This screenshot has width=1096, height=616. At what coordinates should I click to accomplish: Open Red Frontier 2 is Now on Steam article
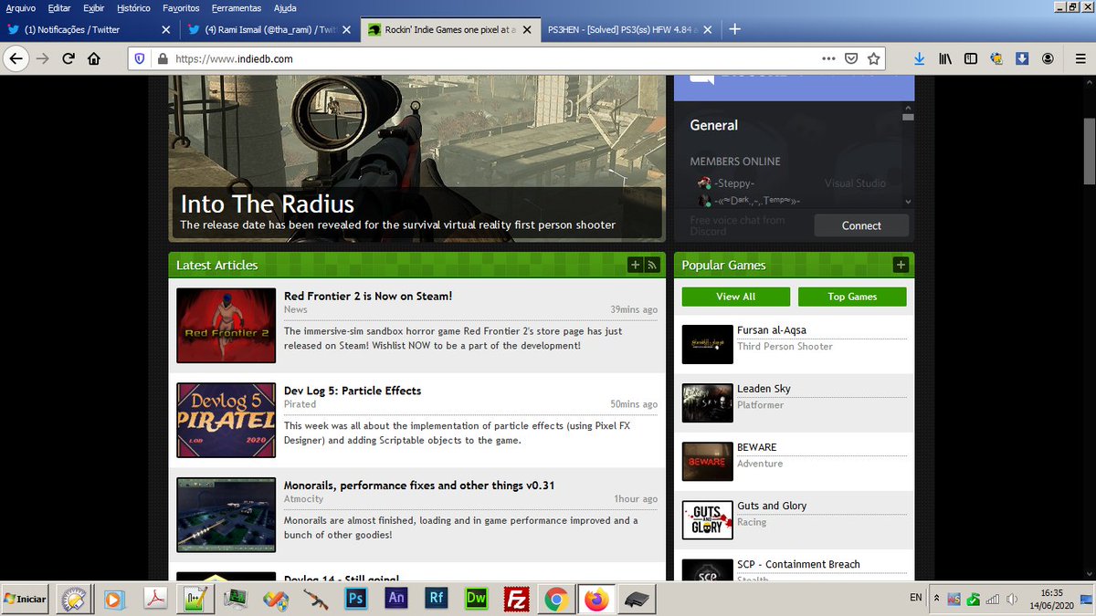[368, 296]
